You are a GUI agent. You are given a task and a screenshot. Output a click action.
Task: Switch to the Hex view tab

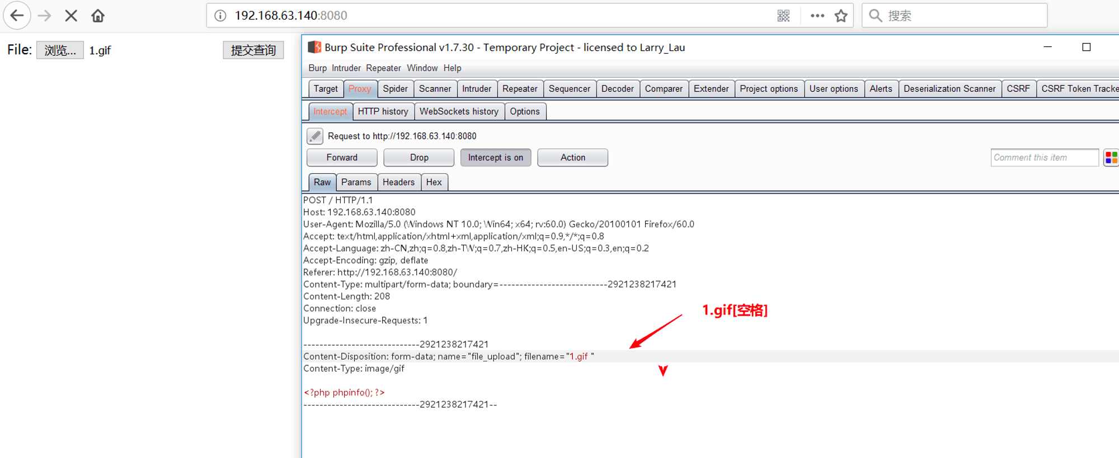pyautogui.click(x=434, y=182)
